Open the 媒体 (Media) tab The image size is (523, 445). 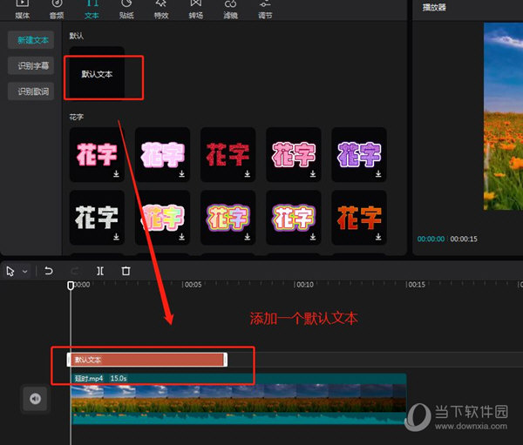(x=23, y=9)
